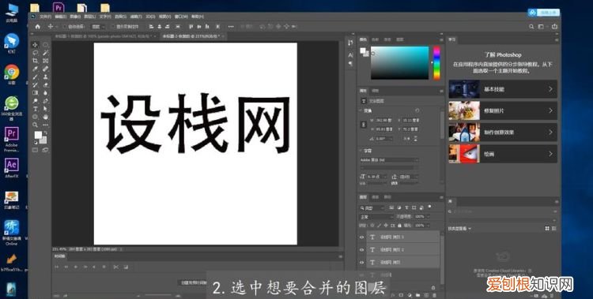Select the Gradient tool
Image resolution: width=593 pixels, height=299 pixels.
coord(35,92)
